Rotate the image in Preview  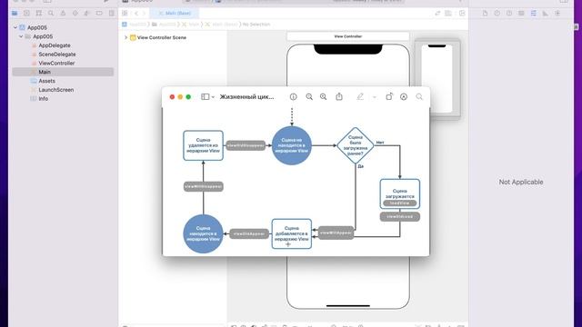pyautogui.click(x=389, y=97)
